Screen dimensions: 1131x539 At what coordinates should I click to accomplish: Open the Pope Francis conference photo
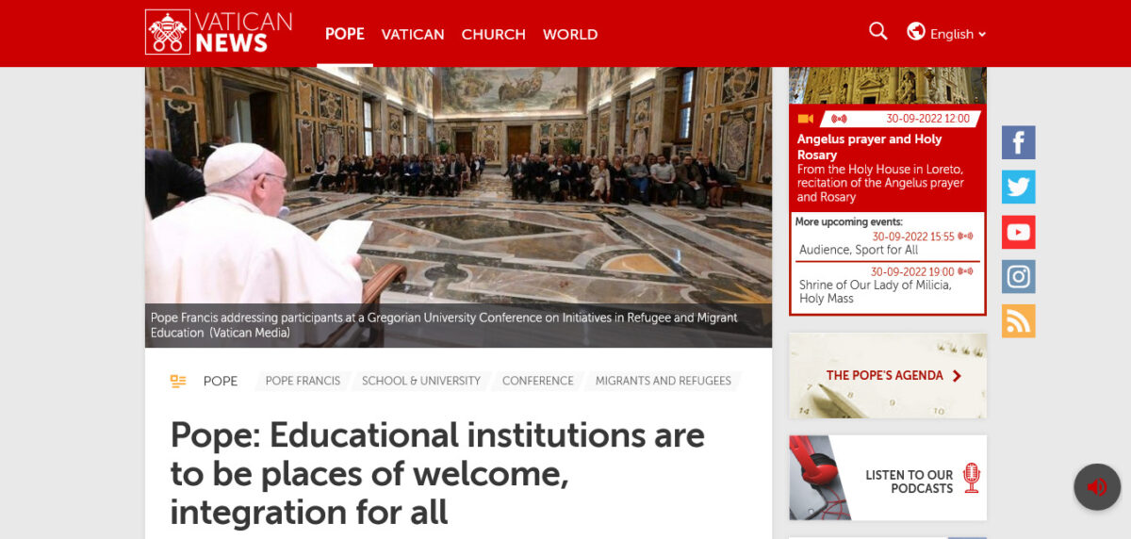tap(458, 207)
